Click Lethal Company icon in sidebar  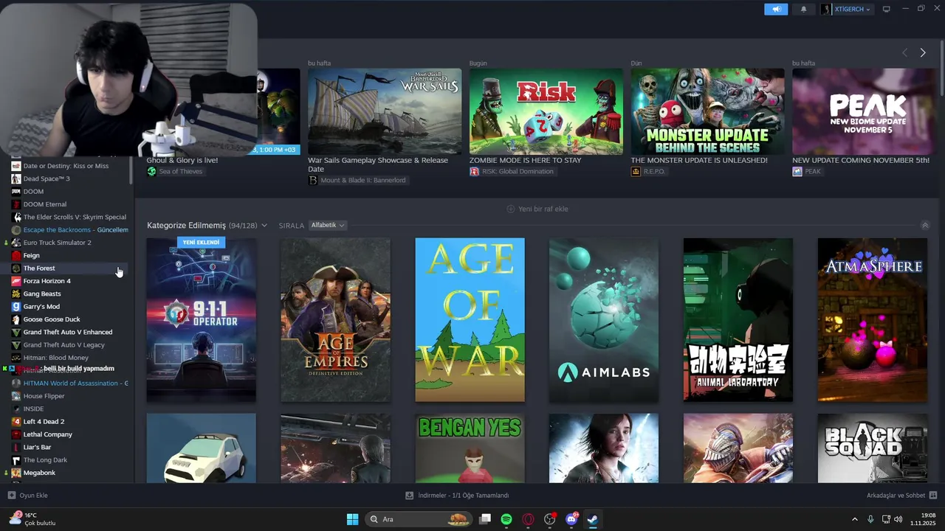(16, 434)
